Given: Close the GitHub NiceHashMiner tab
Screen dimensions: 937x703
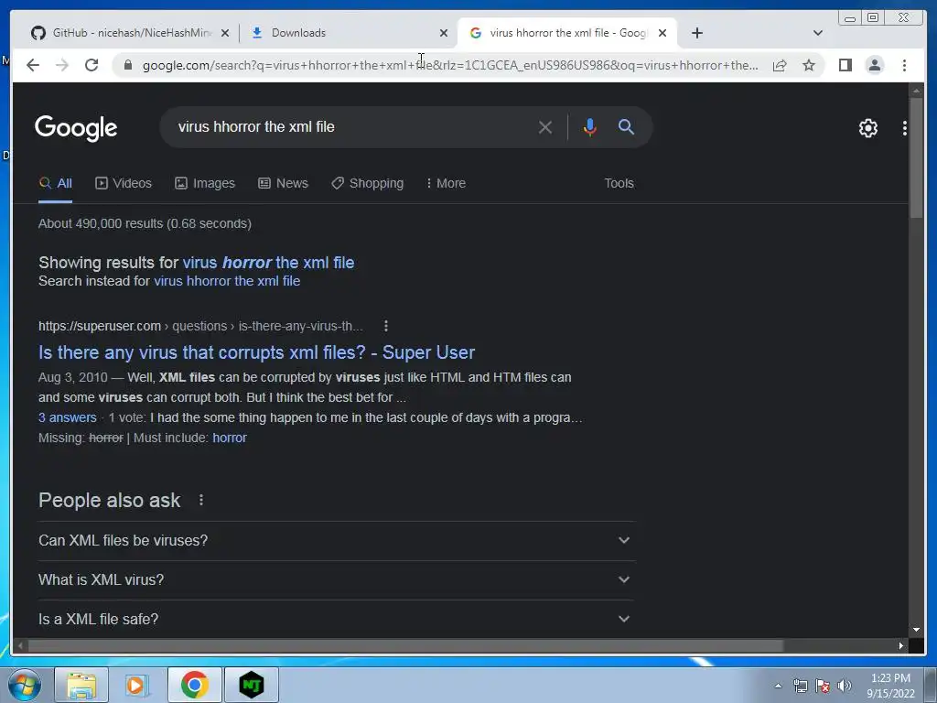Looking at the screenshot, I should [x=225, y=34].
